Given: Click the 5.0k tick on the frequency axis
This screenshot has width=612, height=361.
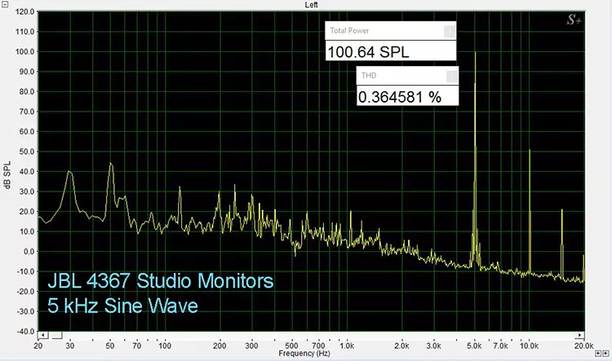Looking at the screenshot, I should [474, 346].
